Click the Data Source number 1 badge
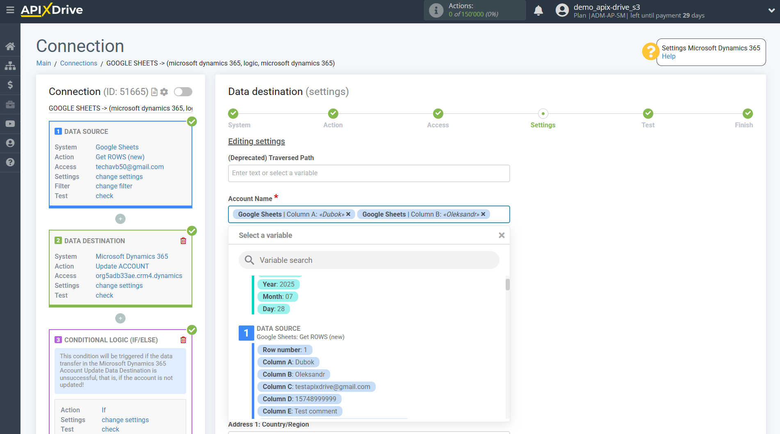 pyautogui.click(x=246, y=333)
